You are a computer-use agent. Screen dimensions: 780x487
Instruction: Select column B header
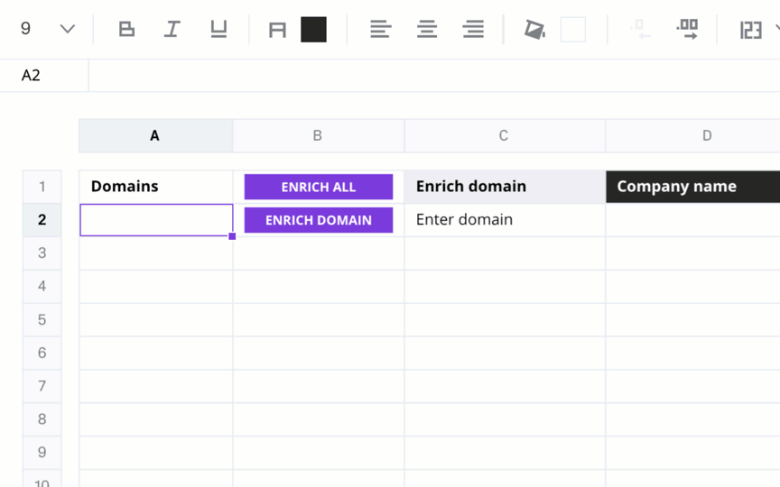tap(319, 135)
